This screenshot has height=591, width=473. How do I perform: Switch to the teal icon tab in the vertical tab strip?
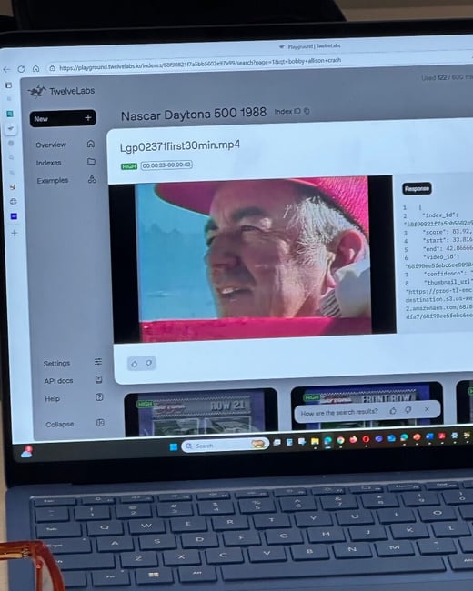[x=10, y=114]
